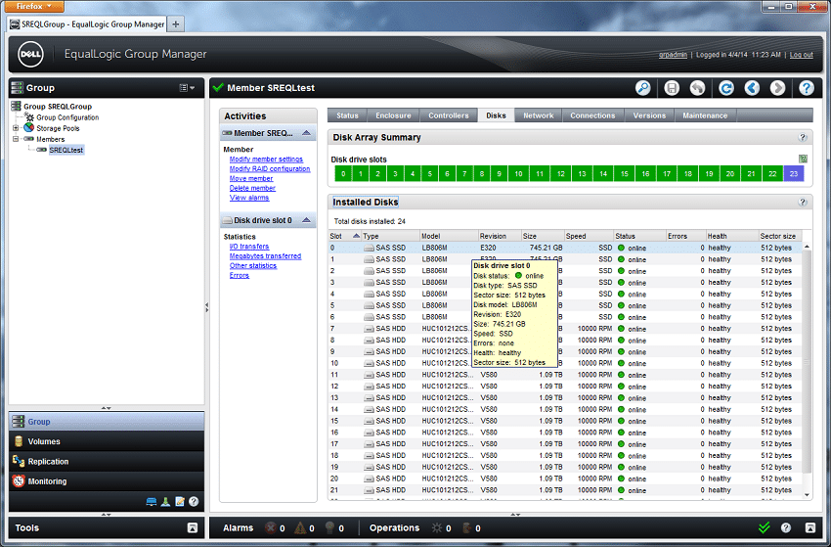Click the View alarms link
This screenshot has height=547, width=831.
click(x=249, y=198)
